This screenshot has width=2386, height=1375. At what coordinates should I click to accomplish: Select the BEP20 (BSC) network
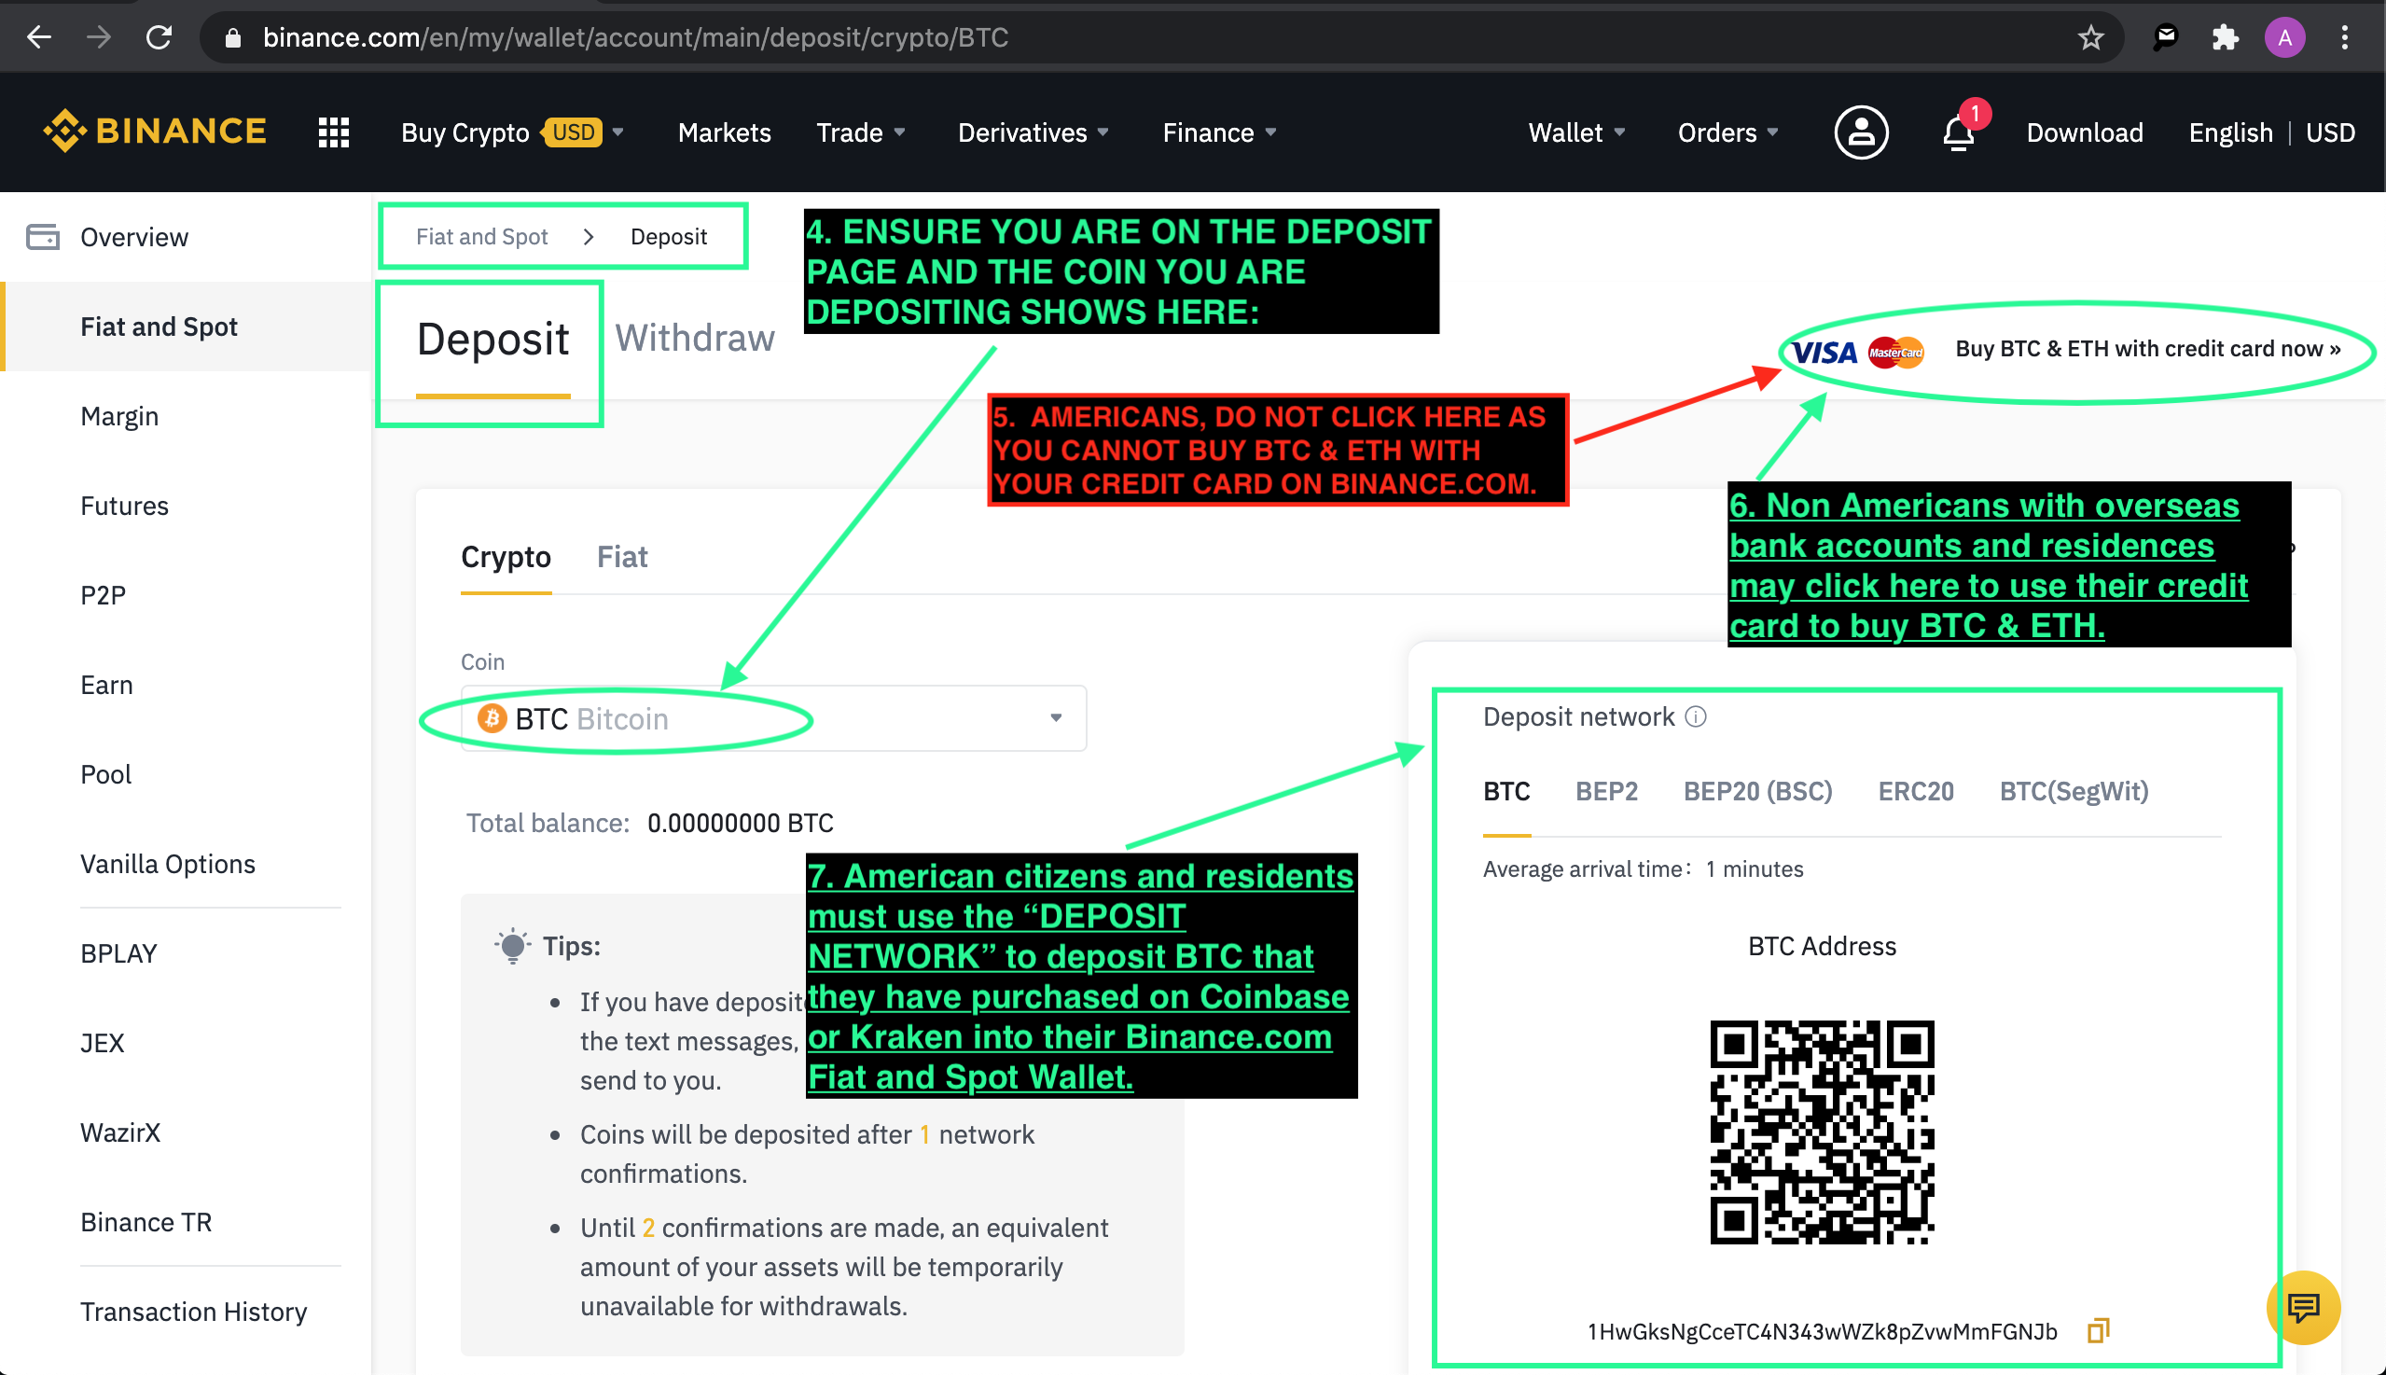(x=1757, y=791)
